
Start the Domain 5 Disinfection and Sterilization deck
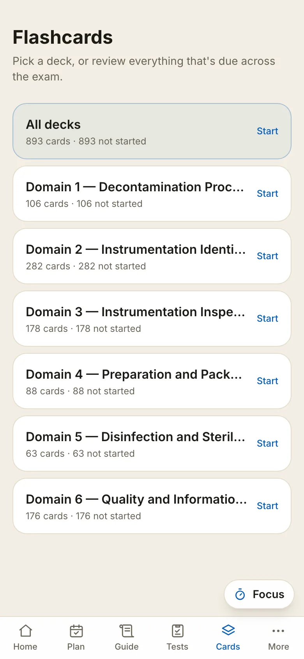click(x=267, y=443)
